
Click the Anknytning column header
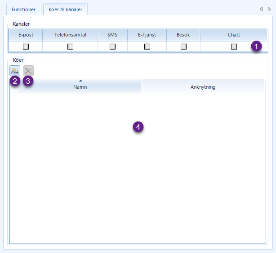[x=203, y=87]
